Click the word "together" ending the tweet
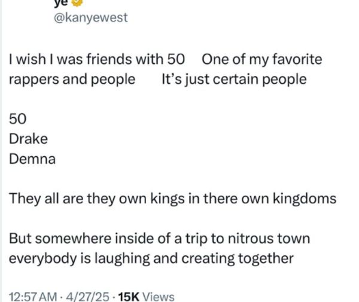Screen dimensions: 359x302 point(266,259)
